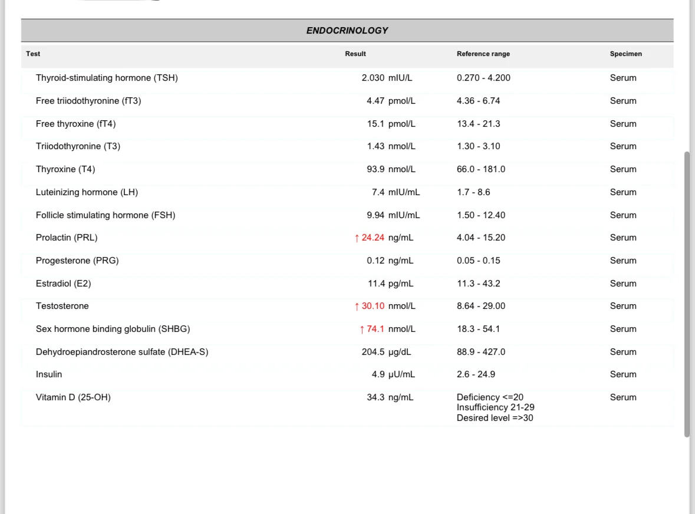The height and width of the screenshot is (514, 695).
Task: Click the Testosterone result value 30.10
Action: tap(373, 307)
